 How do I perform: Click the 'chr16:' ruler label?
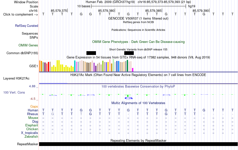tap(33, 11)
